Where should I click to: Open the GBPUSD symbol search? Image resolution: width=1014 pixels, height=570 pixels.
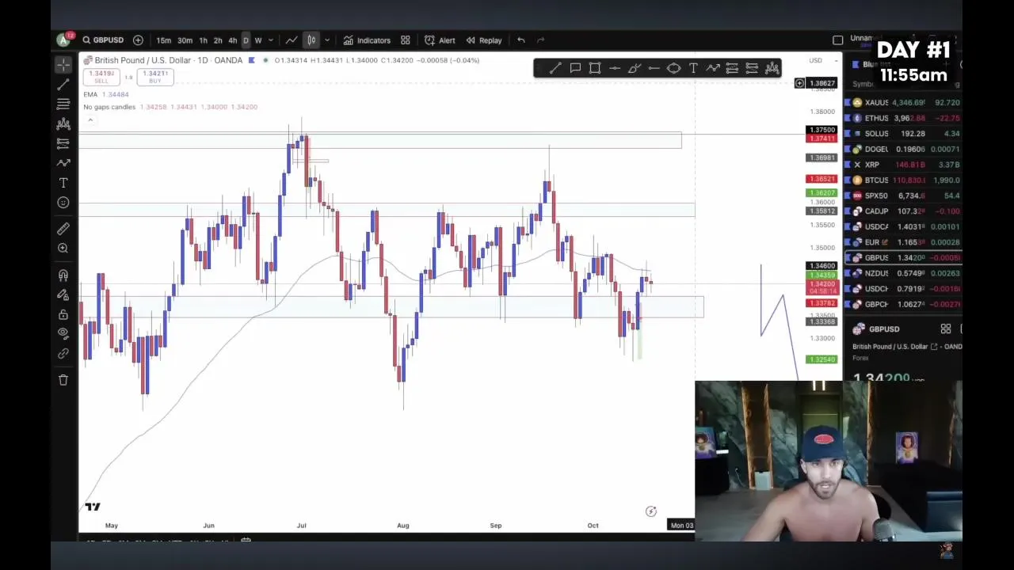103,40
